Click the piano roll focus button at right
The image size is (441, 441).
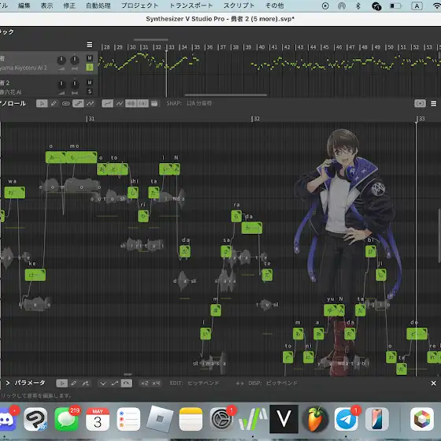(x=420, y=103)
